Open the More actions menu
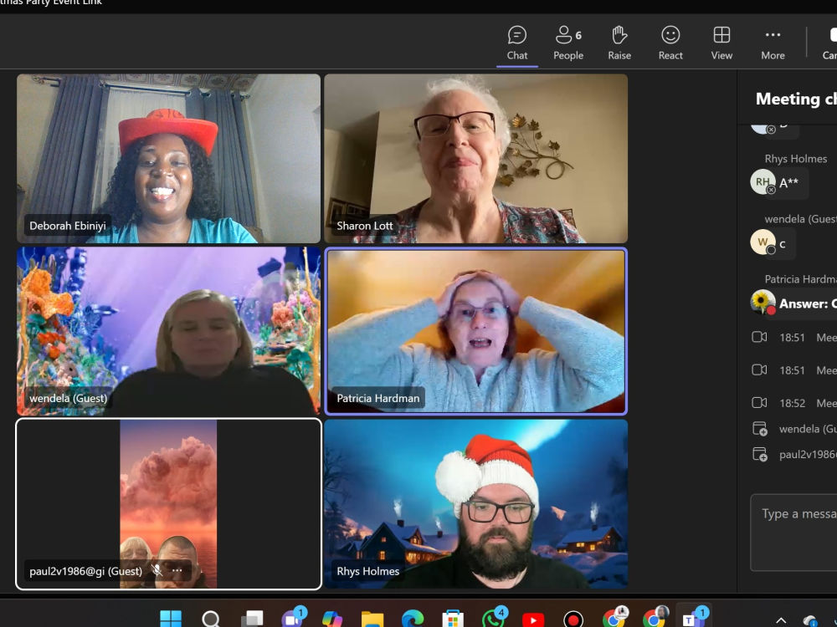837x627 pixels. pos(773,43)
